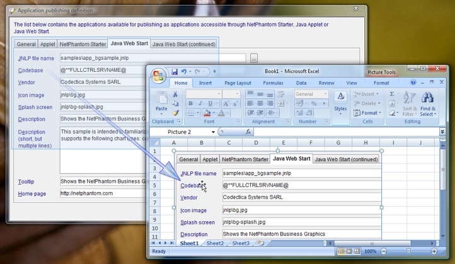Go to last sheet navigation arrow
Viewport: 455px width, 264px height.
(172, 243)
